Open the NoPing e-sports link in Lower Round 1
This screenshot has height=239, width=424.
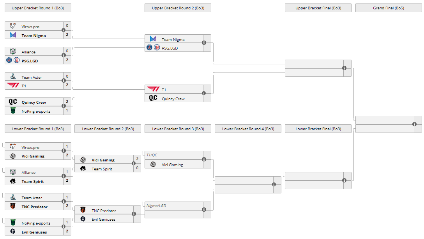click(x=36, y=223)
